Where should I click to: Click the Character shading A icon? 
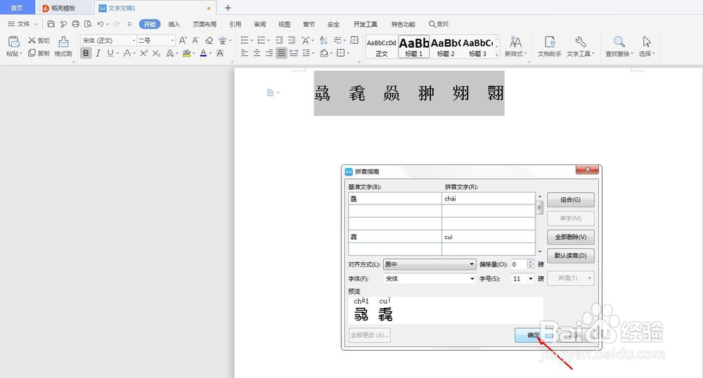220,53
